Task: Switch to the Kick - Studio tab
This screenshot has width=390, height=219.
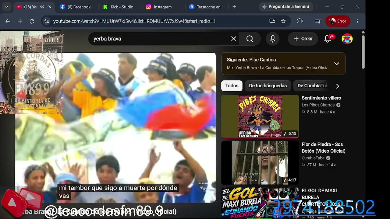Action: pyautogui.click(x=118, y=7)
